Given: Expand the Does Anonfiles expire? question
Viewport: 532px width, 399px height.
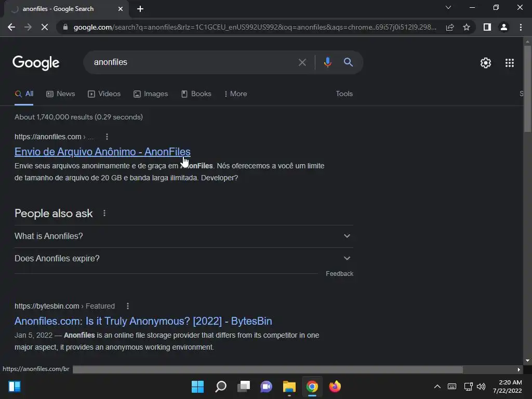Looking at the screenshot, I should pos(183,259).
